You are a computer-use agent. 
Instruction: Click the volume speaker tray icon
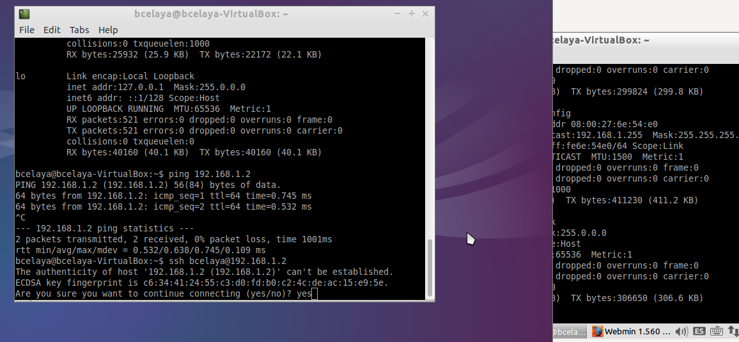pyautogui.click(x=681, y=331)
